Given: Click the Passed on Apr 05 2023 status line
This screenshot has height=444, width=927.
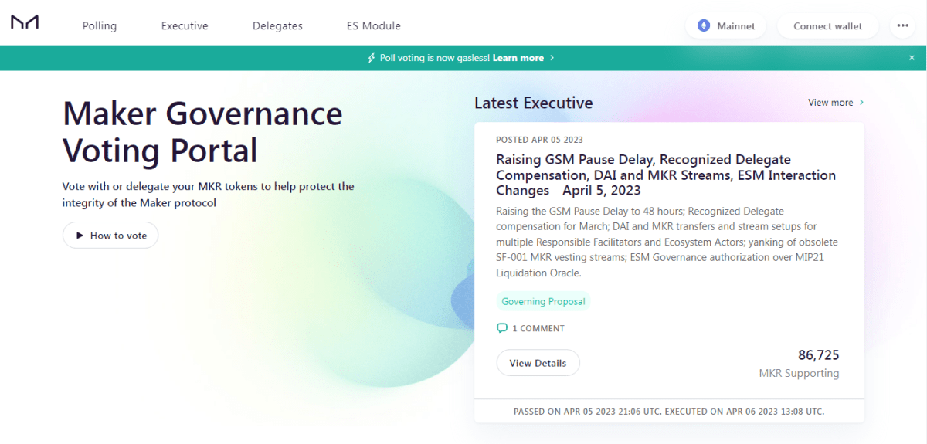Looking at the screenshot, I should point(669,412).
